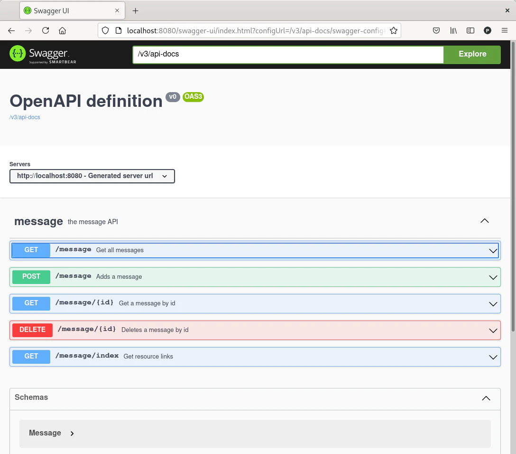Collapse the Schemas section
The image size is (516, 454).
[x=486, y=398]
